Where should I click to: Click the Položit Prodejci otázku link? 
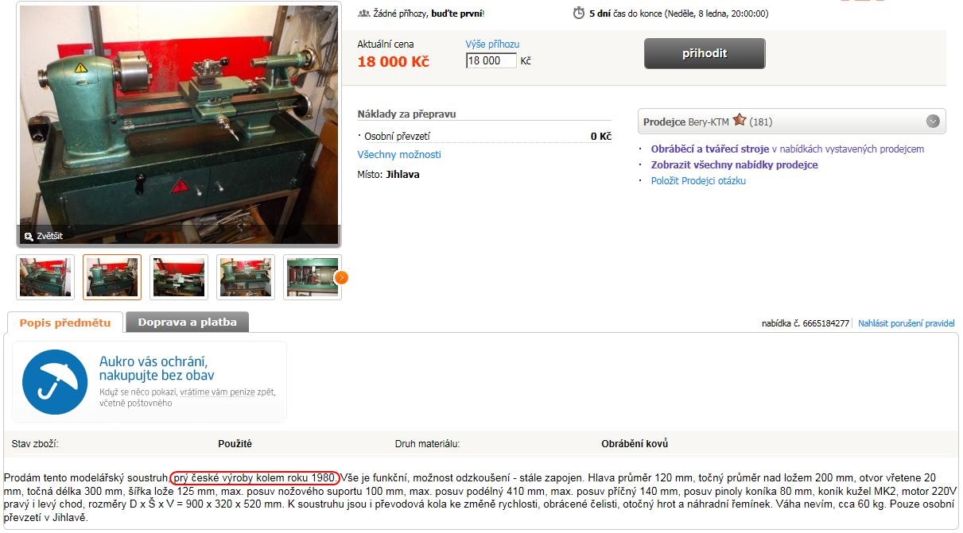(x=698, y=180)
